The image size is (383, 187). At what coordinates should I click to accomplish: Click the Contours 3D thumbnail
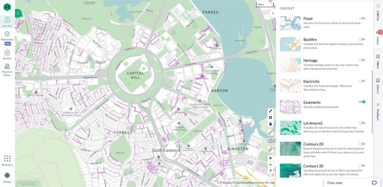(290, 170)
